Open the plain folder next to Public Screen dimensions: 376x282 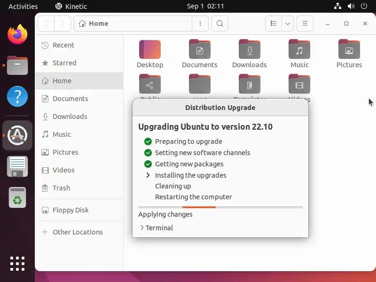click(x=199, y=84)
